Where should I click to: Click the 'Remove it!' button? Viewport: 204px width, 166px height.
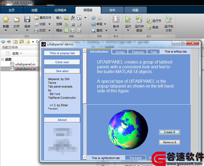(x=170, y=142)
